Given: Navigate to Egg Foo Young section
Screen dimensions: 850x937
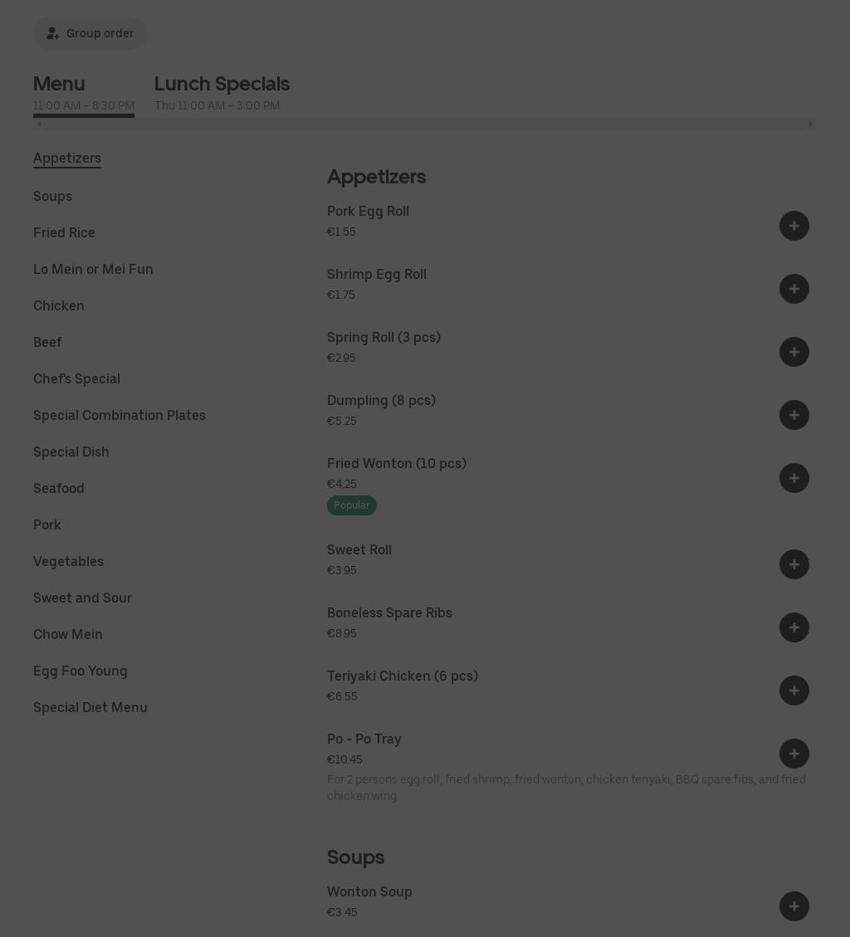Looking at the screenshot, I should (81, 671).
